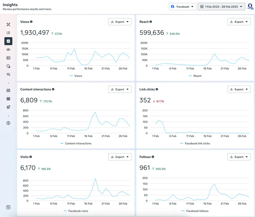Click the Facebook logo in platform selector
Viewport: 255px width, 217px height.
tap(172, 7)
